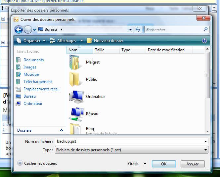
Task: Select the Réseau name label
Action: tap(92, 114)
